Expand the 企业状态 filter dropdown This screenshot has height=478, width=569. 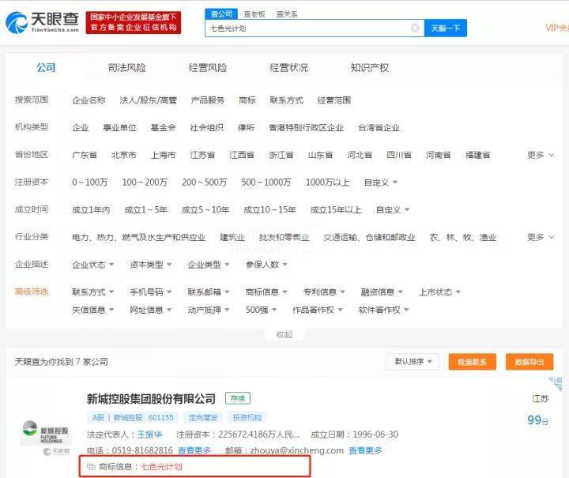[x=92, y=265]
